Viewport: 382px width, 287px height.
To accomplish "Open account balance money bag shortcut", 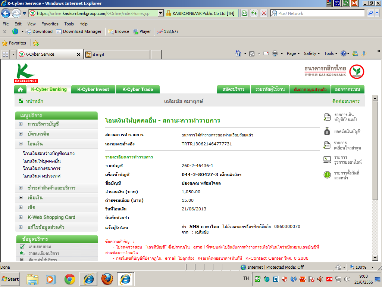I will (x=327, y=132).
